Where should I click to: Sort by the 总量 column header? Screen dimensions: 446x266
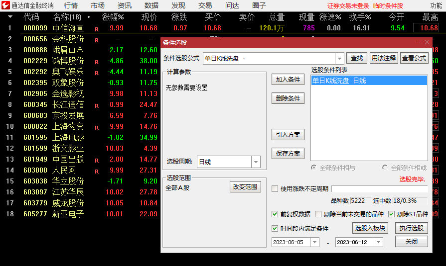click(277, 17)
